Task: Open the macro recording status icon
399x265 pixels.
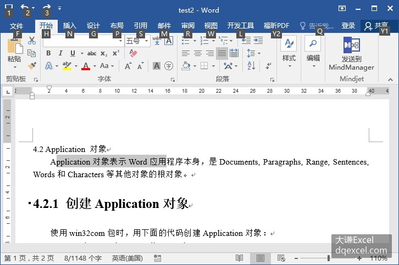Action: (158, 258)
